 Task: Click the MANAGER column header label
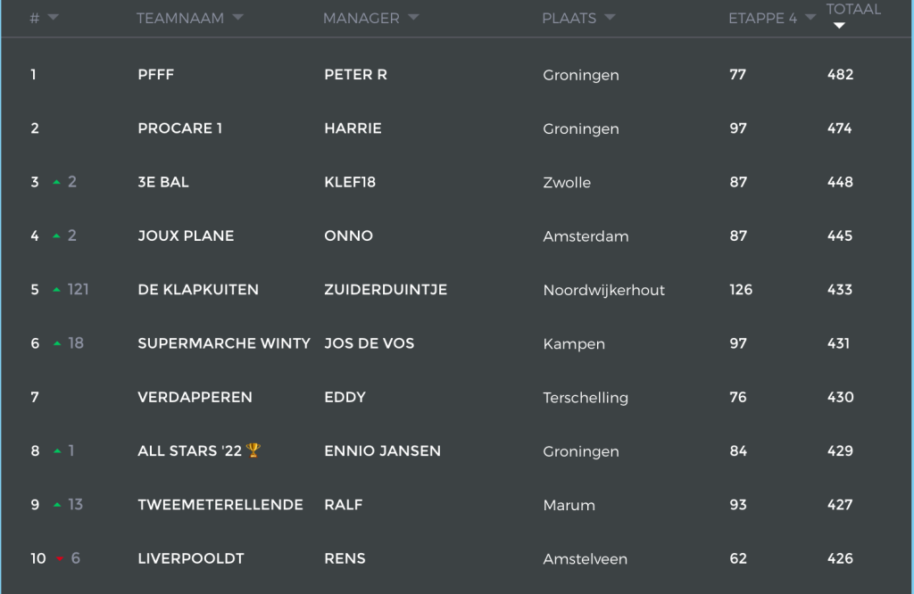(x=361, y=18)
